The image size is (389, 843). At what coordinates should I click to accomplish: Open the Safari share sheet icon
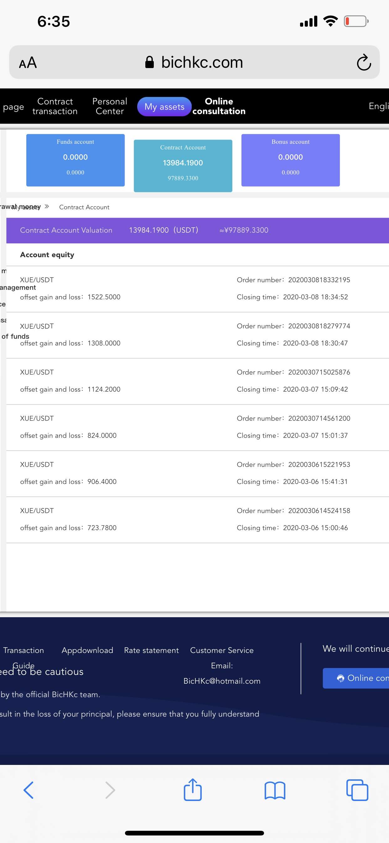[x=193, y=790]
